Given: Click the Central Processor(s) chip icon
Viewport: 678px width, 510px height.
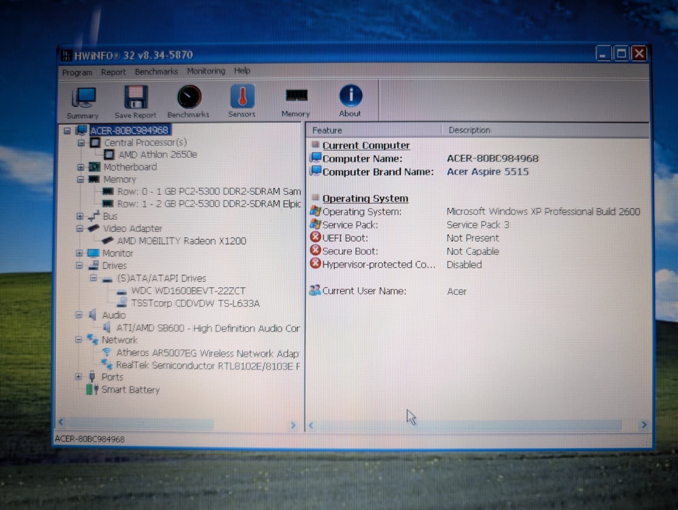Looking at the screenshot, I should pyautogui.click(x=95, y=143).
